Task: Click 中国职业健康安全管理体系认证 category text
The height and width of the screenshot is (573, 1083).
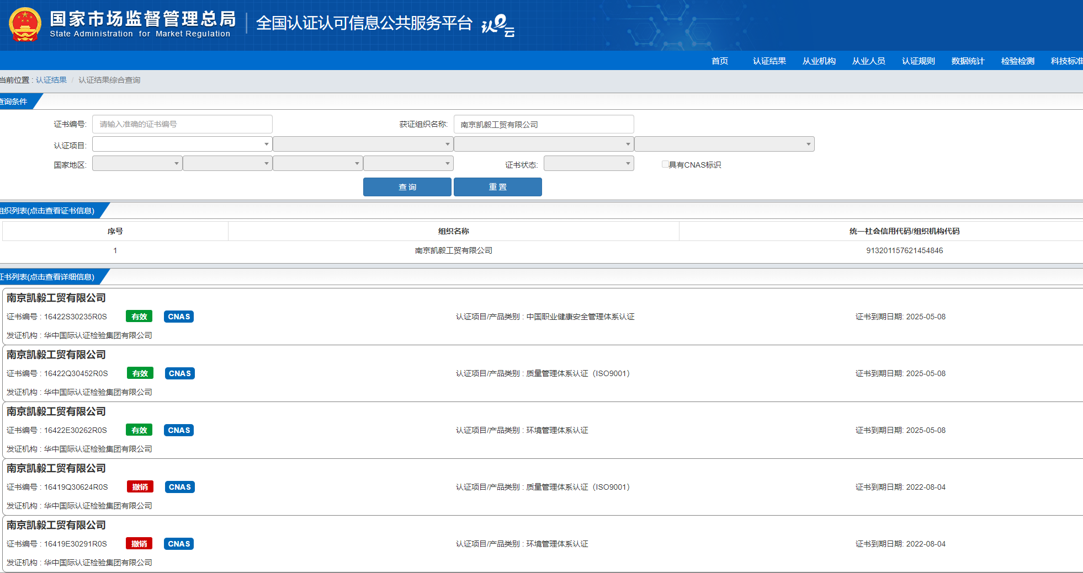Action: tap(581, 317)
